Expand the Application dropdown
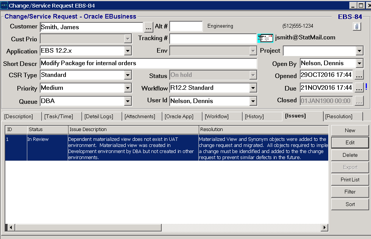The height and width of the screenshot is (239, 371). click(128, 51)
